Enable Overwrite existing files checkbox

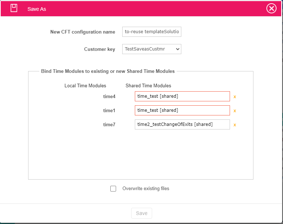point(113,189)
